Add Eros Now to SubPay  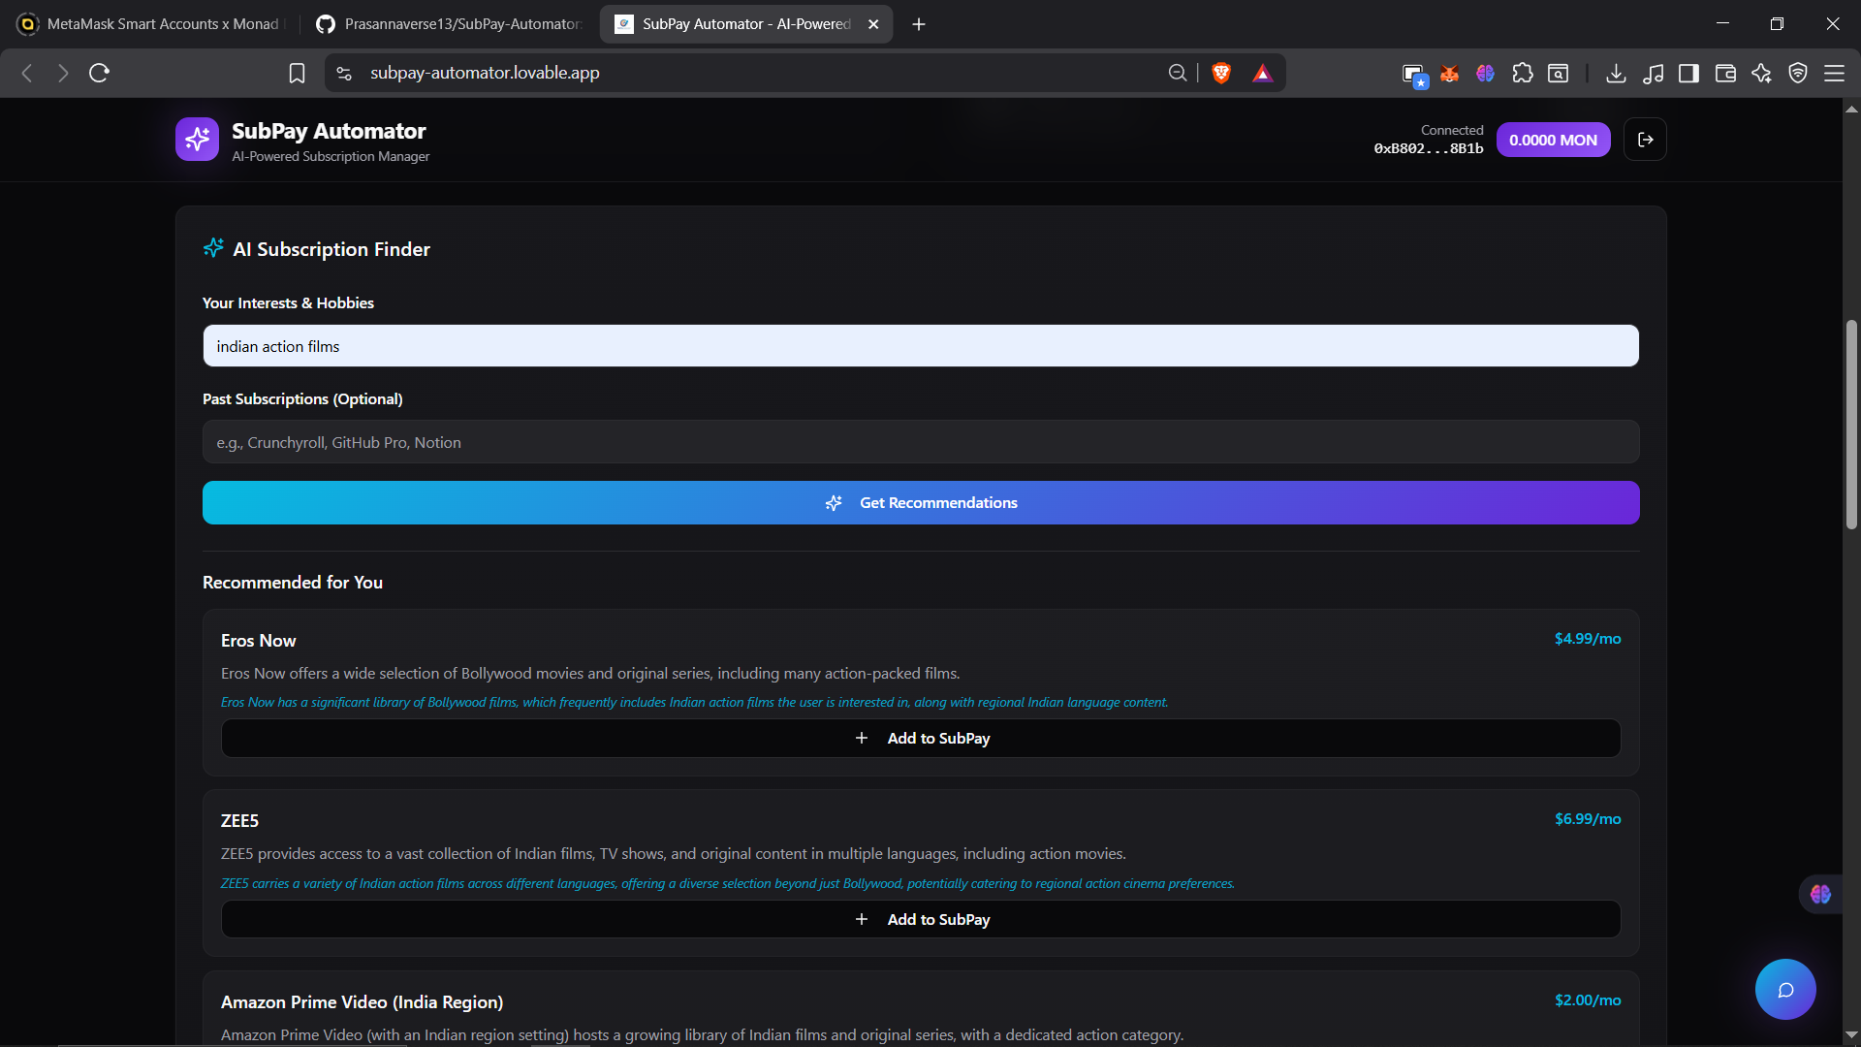[921, 738]
